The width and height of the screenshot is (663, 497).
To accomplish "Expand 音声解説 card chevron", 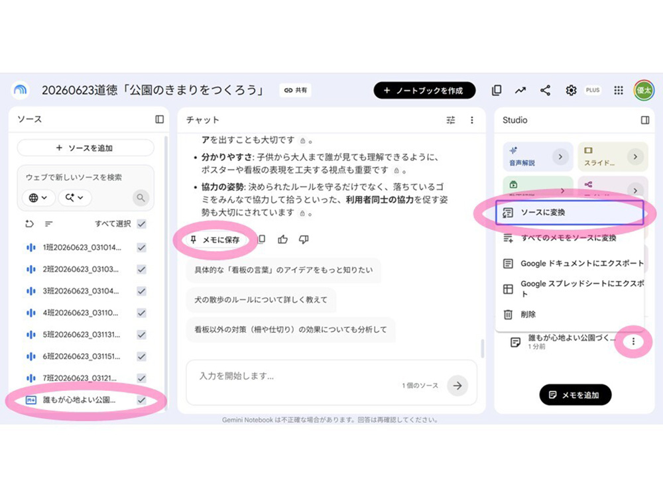I will pyautogui.click(x=561, y=157).
